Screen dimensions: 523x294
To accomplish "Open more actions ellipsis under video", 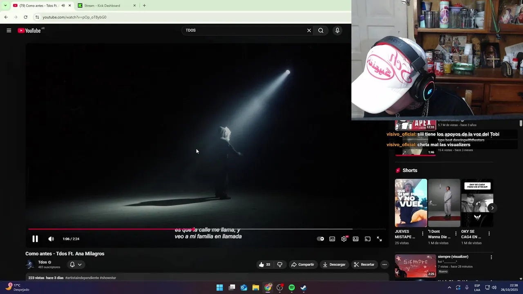I will point(384,265).
